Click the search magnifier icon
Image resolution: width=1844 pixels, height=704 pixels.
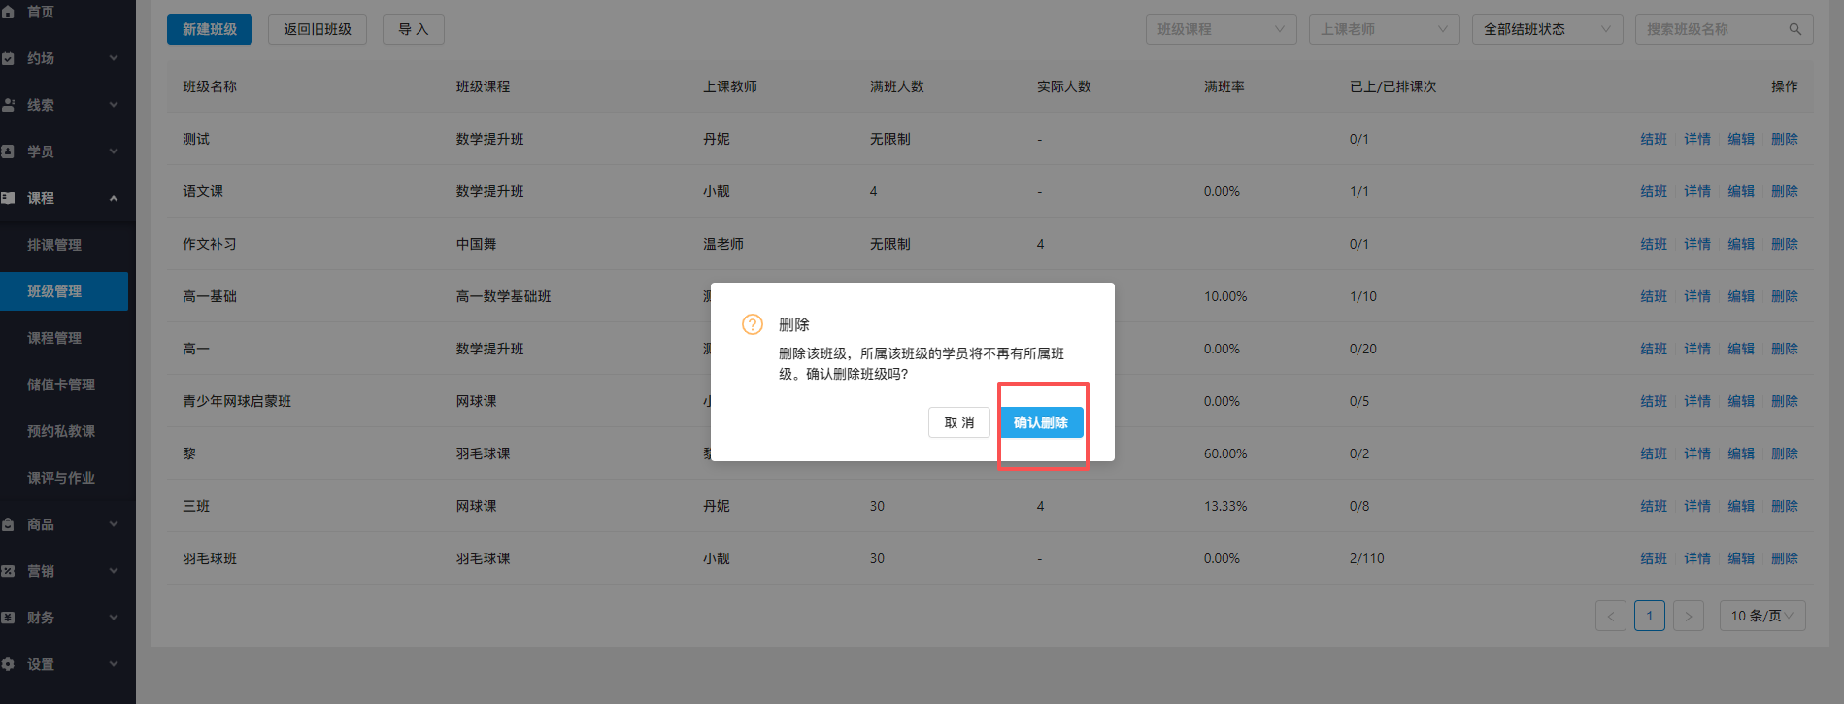[1795, 29]
